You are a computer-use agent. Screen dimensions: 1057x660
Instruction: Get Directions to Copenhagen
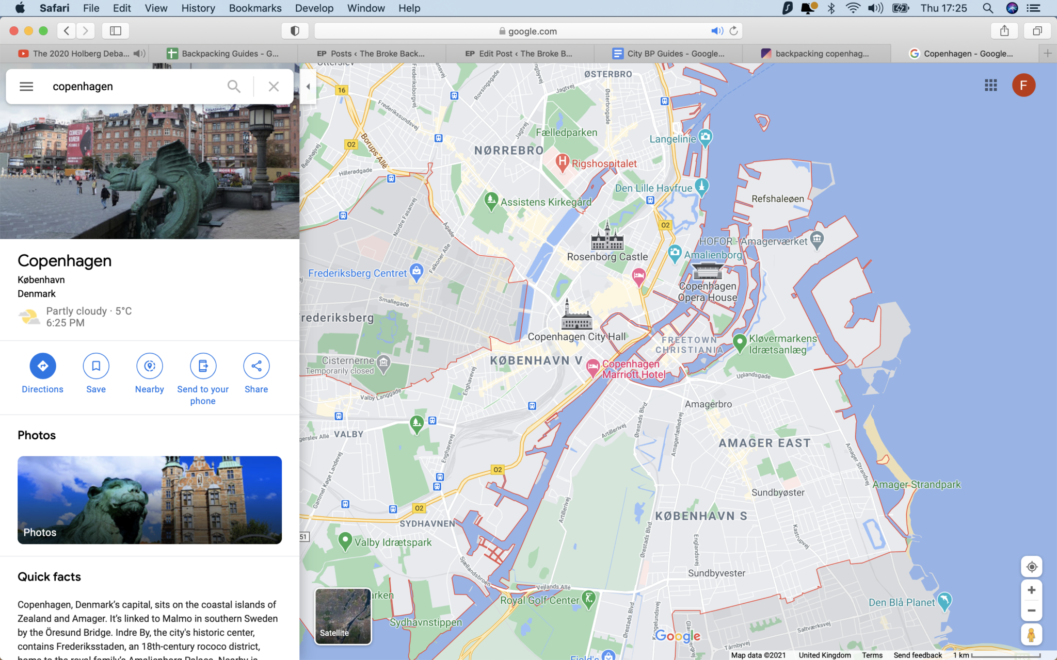click(43, 366)
